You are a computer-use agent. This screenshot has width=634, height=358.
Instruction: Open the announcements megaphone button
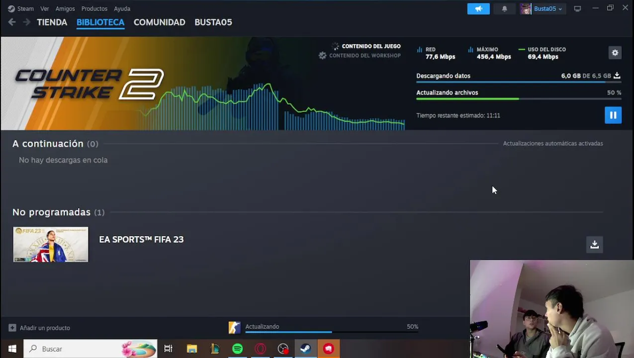pyautogui.click(x=478, y=8)
